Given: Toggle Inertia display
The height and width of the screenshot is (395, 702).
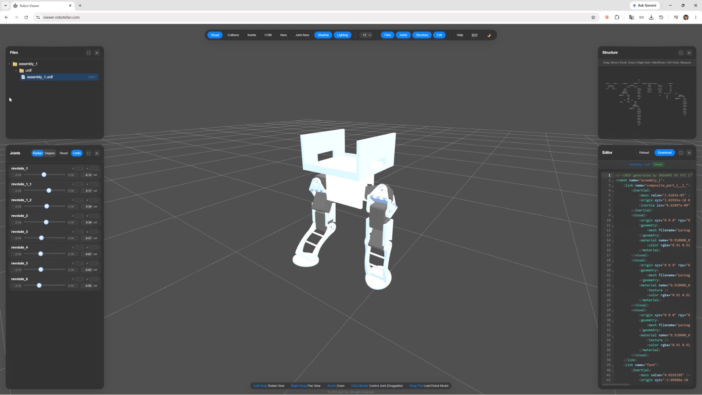Looking at the screenshot, I should click(x=252, y=35).
